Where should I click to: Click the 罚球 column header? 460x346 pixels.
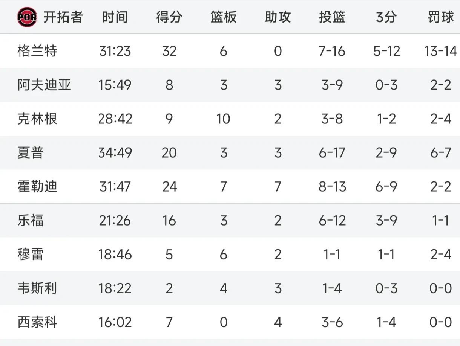pyautogui.click(x=440, y=17)
